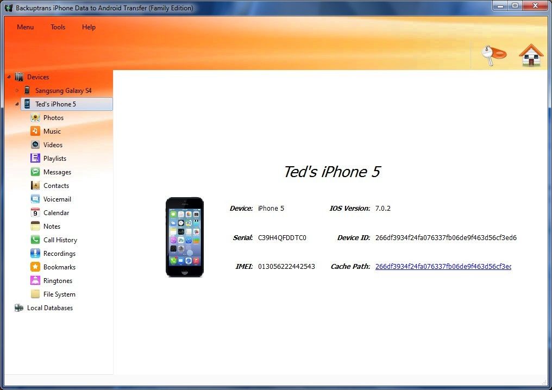Select Calendar label in sidebar

[x=57, y=212]
